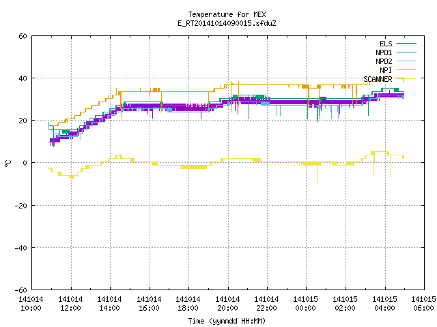Image resolution: width=437 pixels, height=327 pixels.
Task: Click the x-axis label 141014 18:00
Action: 188,304
